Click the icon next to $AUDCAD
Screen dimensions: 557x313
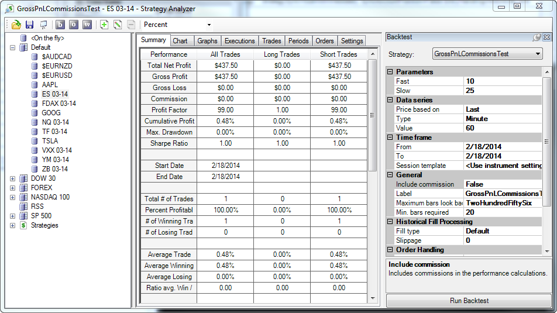coord(35,57)
